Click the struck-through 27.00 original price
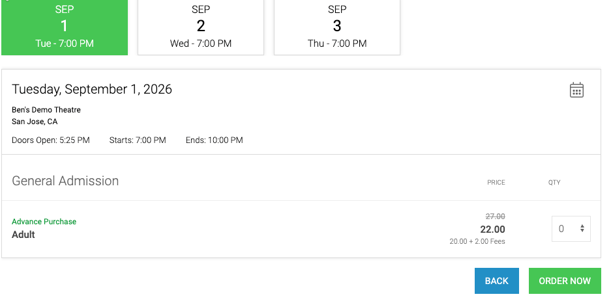 coord(496,216)
